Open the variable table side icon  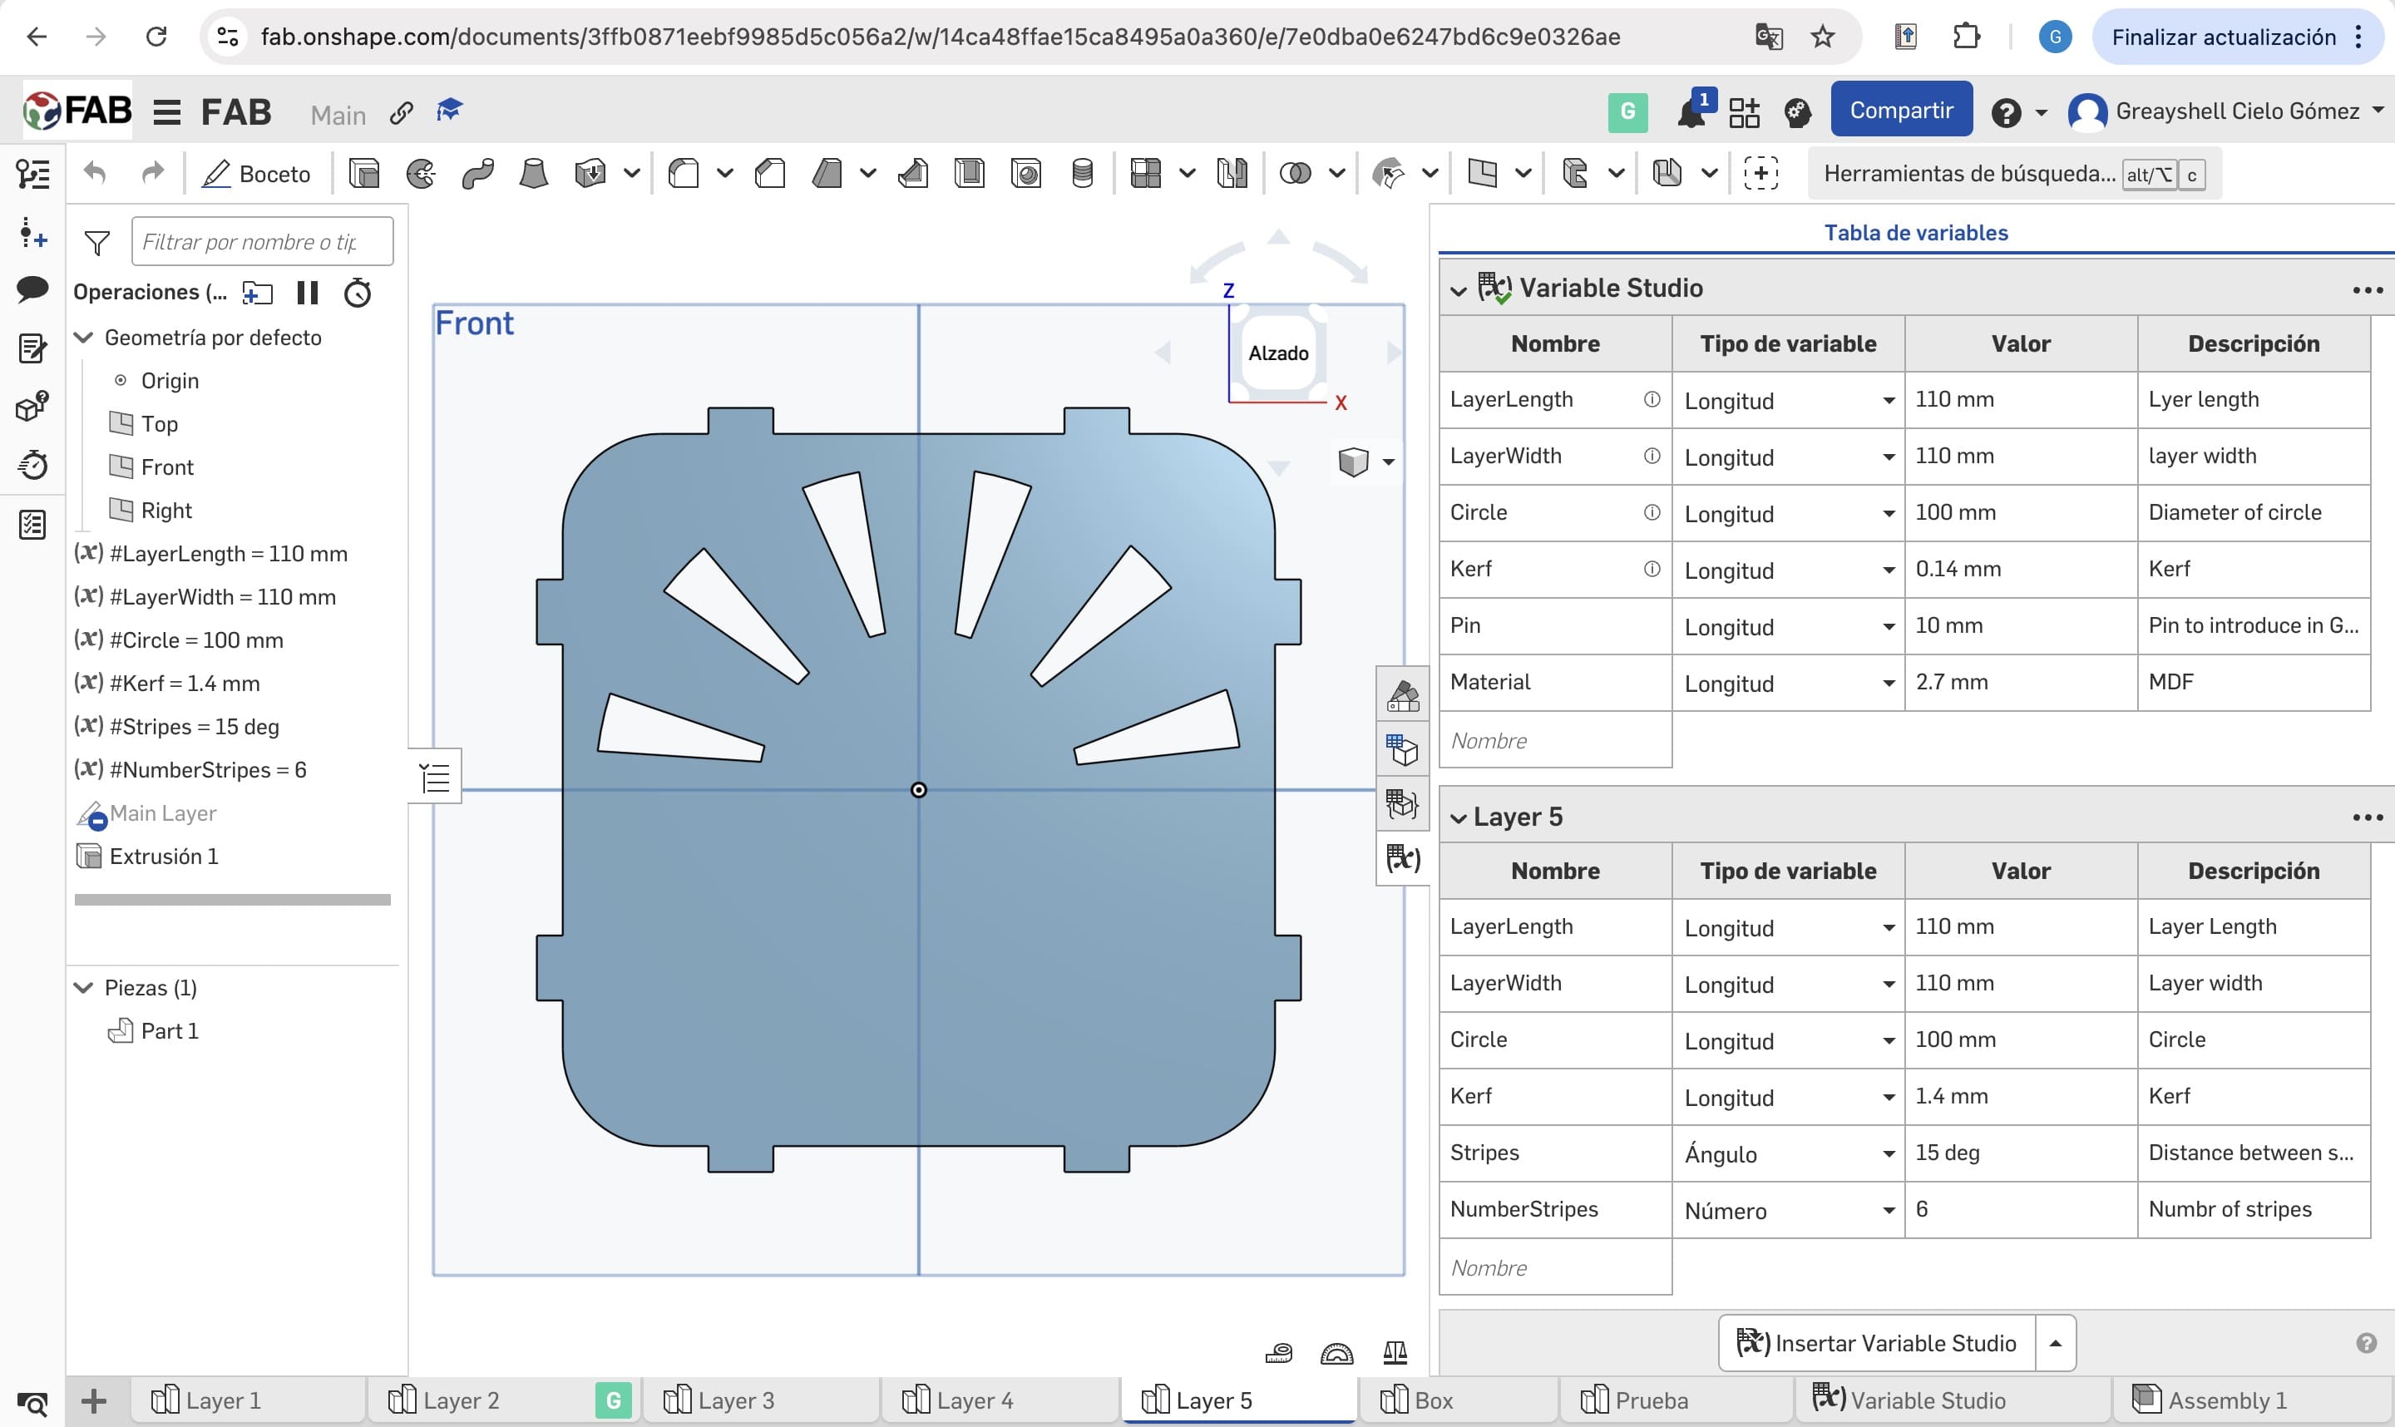(1402, 857)
